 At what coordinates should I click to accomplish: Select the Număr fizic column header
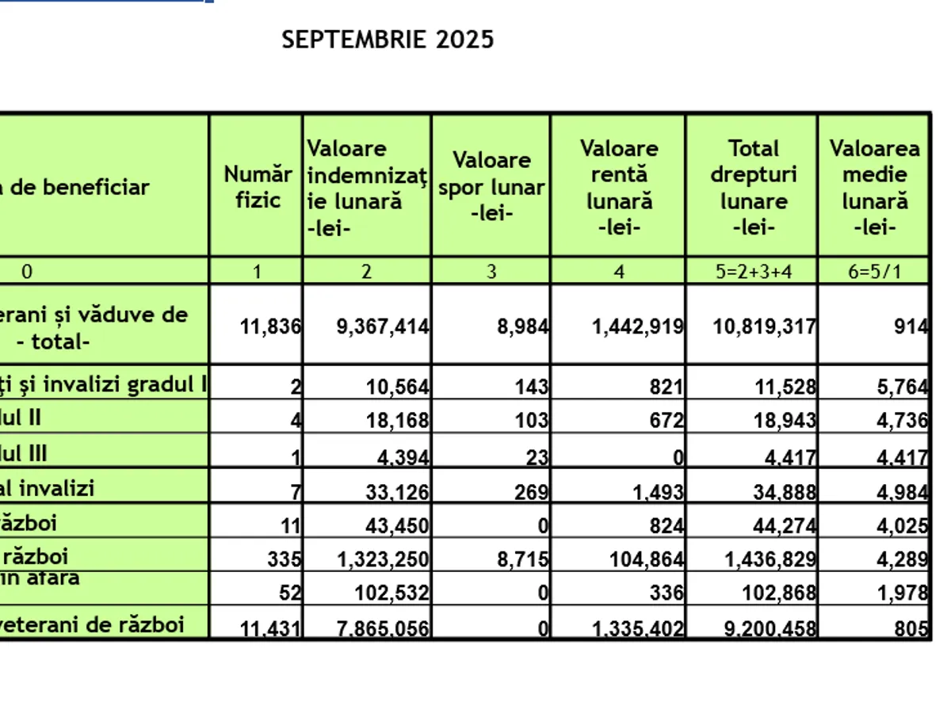[x=257, y=187]
